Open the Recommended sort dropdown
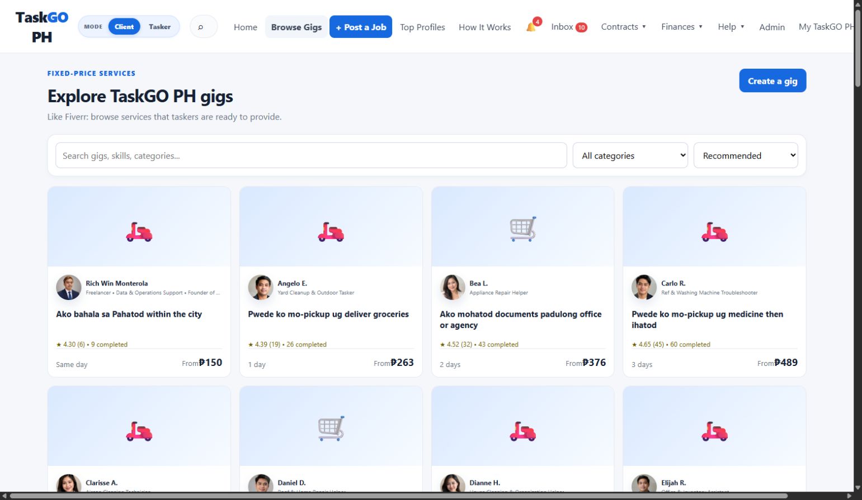Image resolution: width=862 pixels, height=500 pixels. pyautogui.click(x=746, y=155)
